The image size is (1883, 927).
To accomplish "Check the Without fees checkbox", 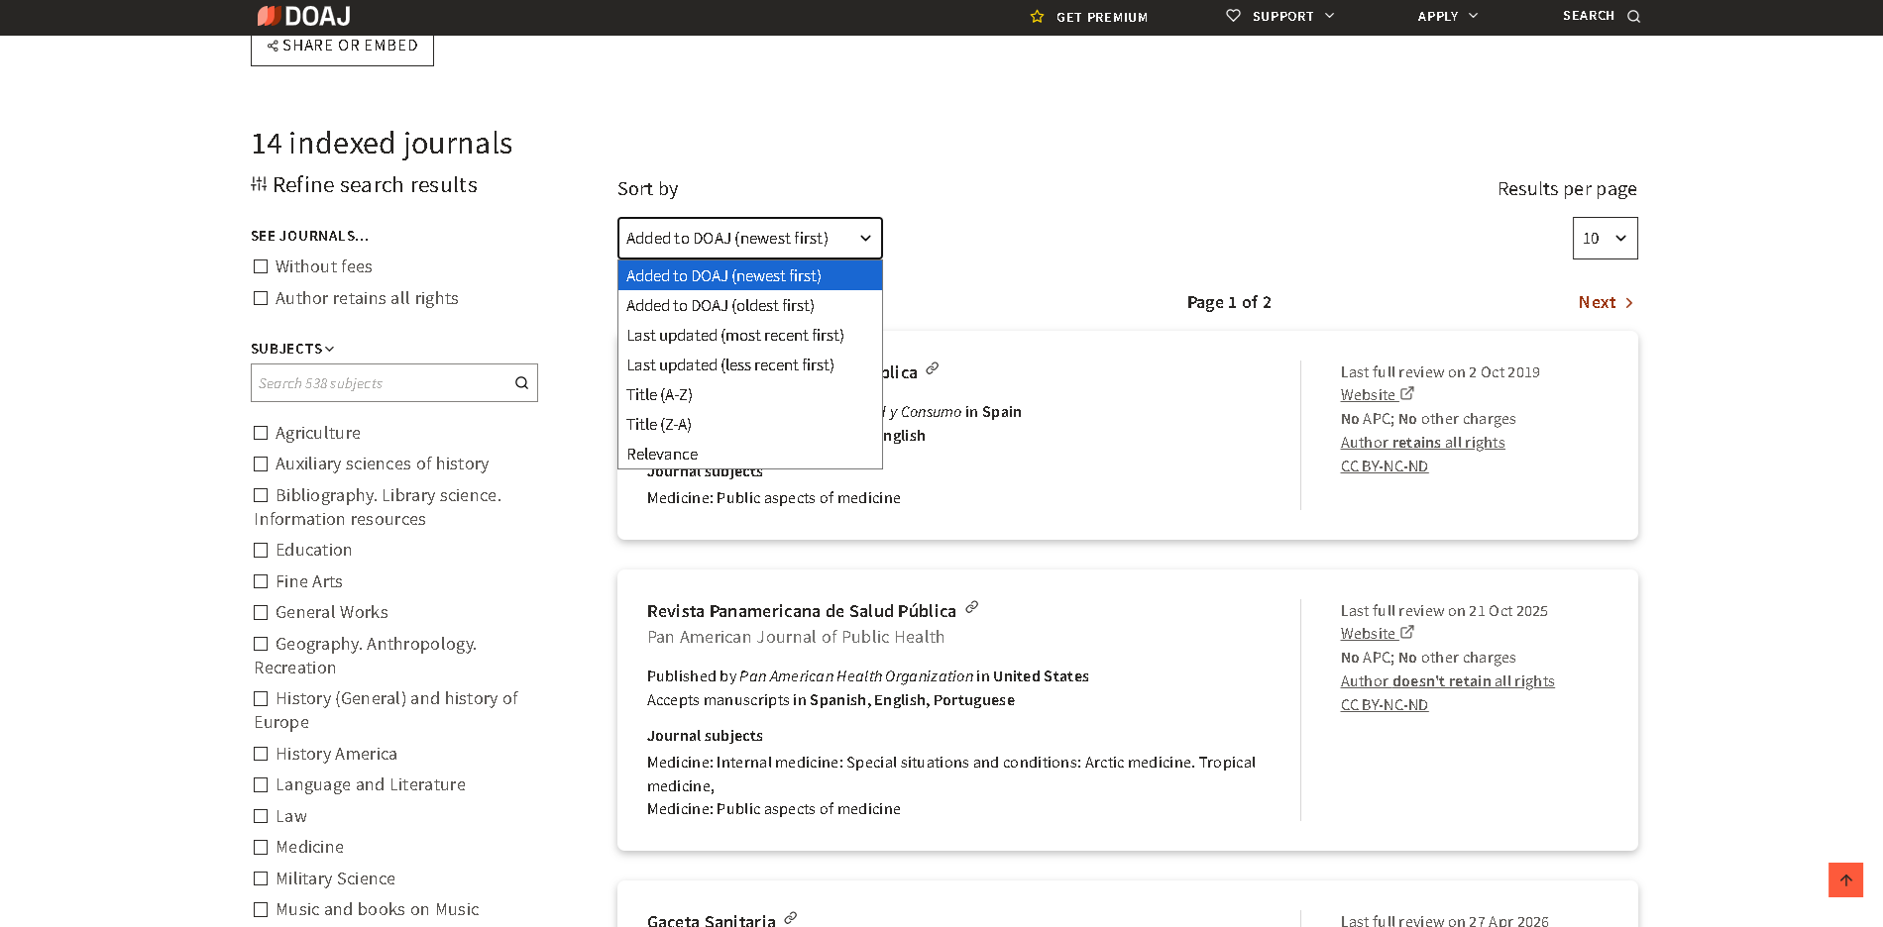I will point(261,266).
